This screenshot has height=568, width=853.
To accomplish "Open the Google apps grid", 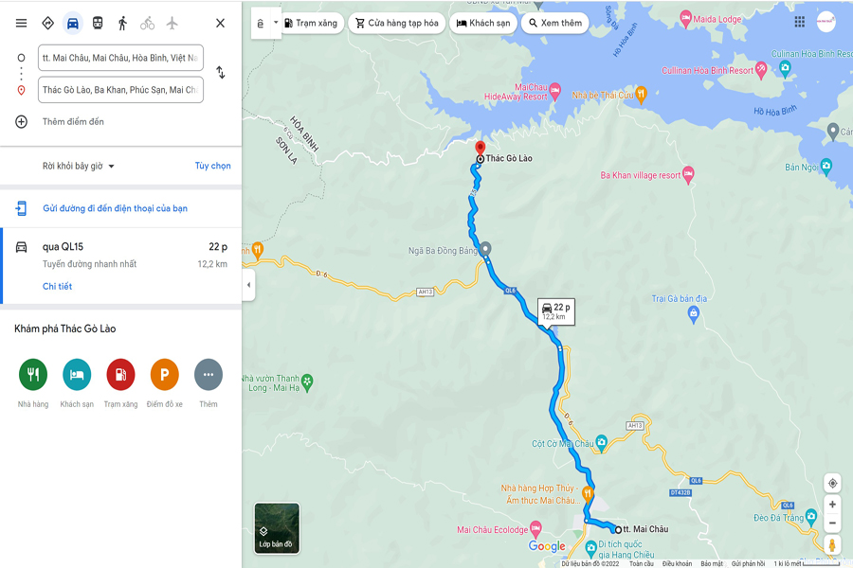I will [x=799, y=22].
